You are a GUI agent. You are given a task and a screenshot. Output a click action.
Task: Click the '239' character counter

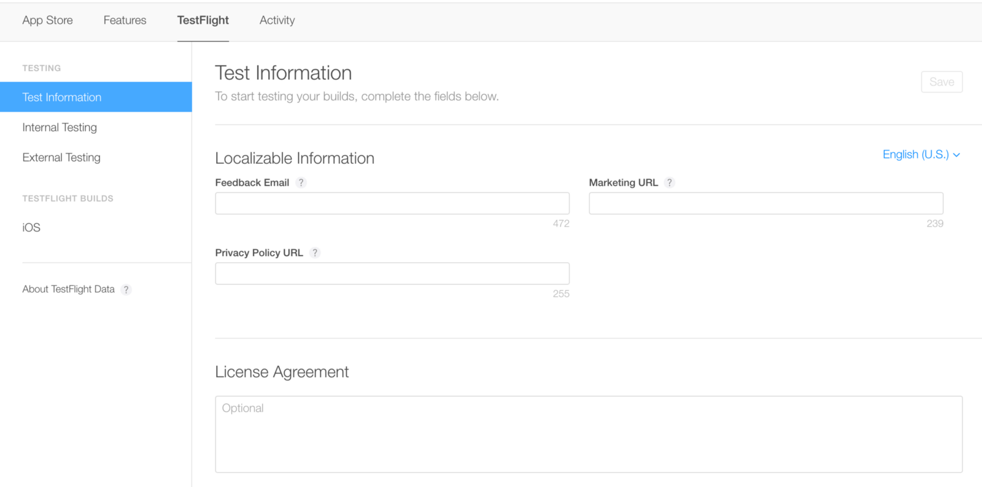coord(935,224)
